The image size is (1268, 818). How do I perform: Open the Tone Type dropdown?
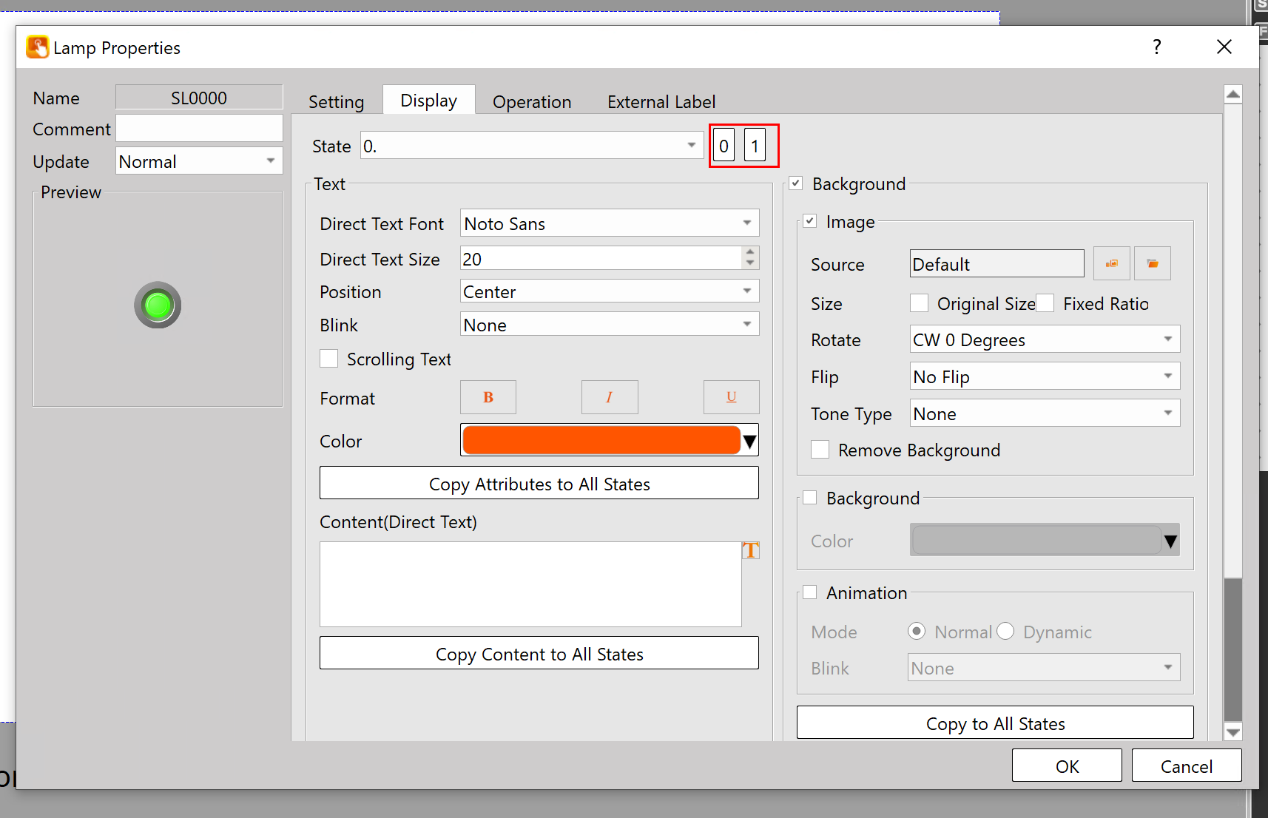pos(1044,413)
